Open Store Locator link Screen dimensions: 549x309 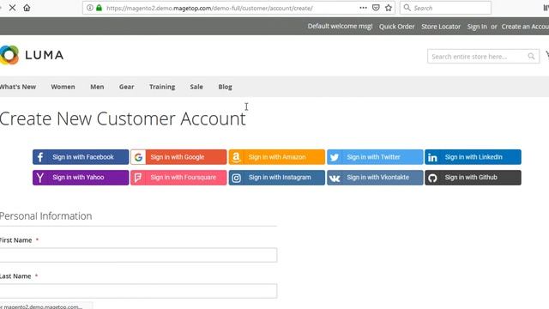click(441, 27)
